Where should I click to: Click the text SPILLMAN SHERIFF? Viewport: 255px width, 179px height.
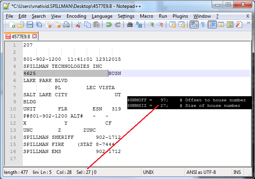click(x=48, y=137)
